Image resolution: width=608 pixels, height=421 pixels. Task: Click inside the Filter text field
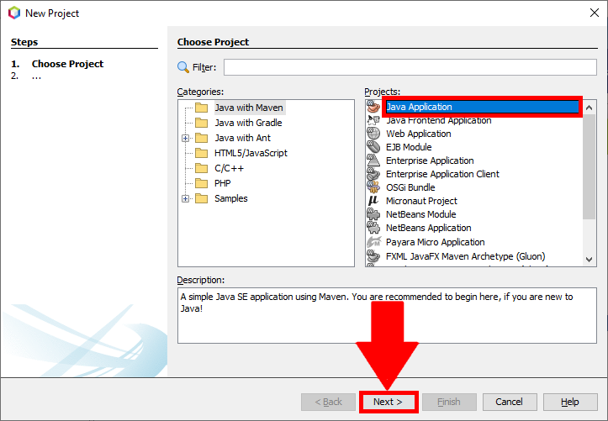pyautogui.click(x=410, y=67)
